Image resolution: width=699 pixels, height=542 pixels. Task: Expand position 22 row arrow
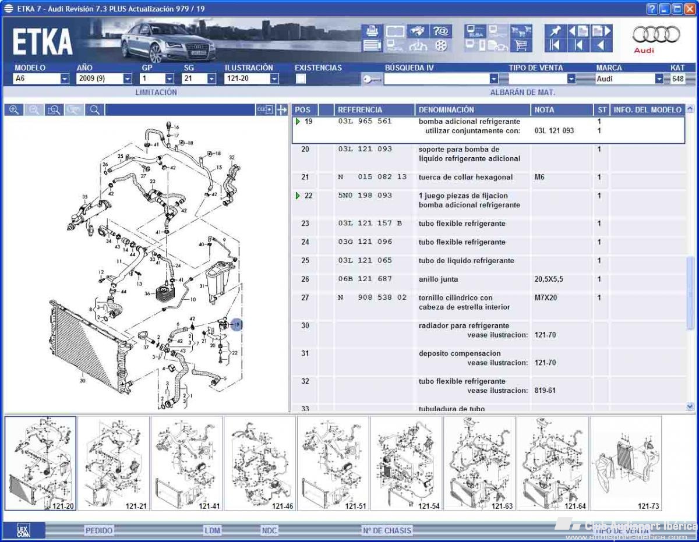pyautogui.click(x=298, y=196)
